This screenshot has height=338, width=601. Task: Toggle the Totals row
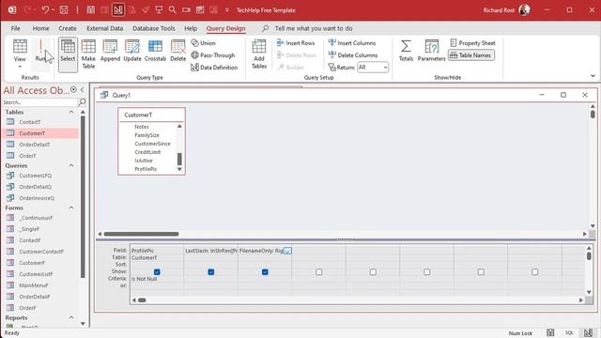pos(406,51)
